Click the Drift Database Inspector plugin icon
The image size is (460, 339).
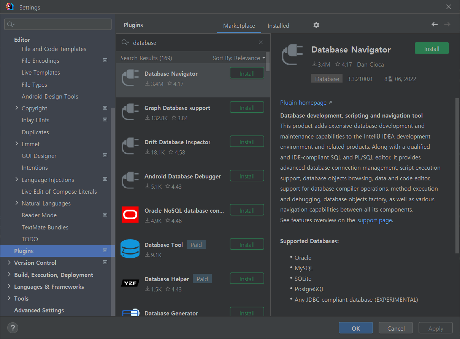click(x=130, y=147)
